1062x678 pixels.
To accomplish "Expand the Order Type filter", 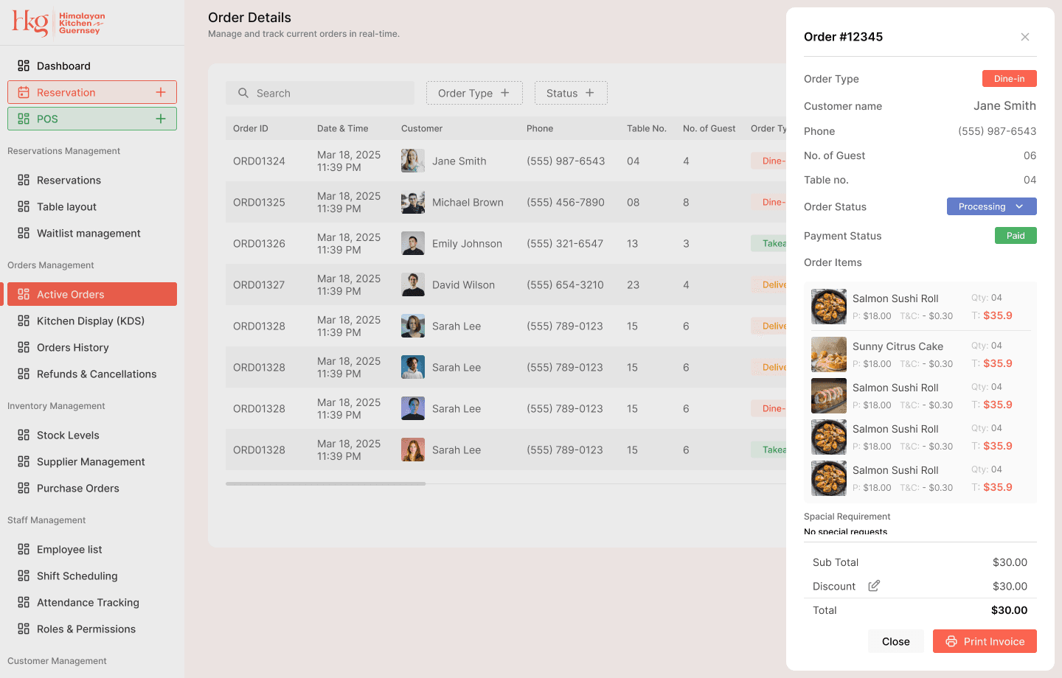I will tap(474, 93).
